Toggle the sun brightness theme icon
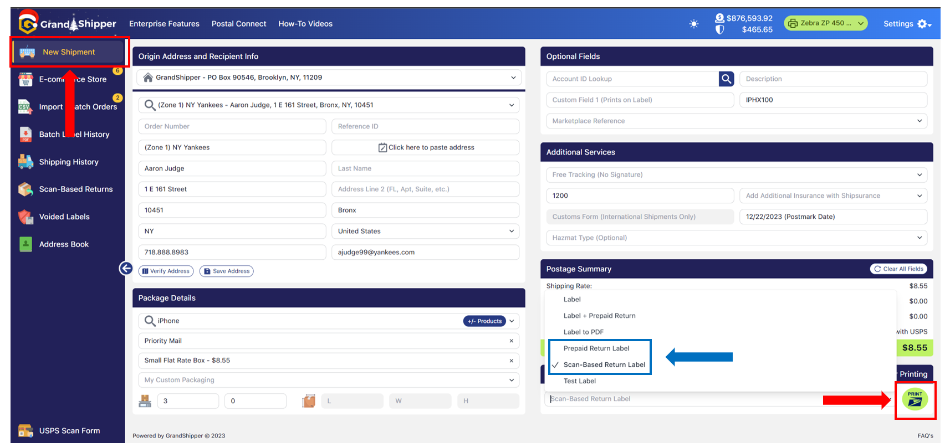 click(694, 24)
